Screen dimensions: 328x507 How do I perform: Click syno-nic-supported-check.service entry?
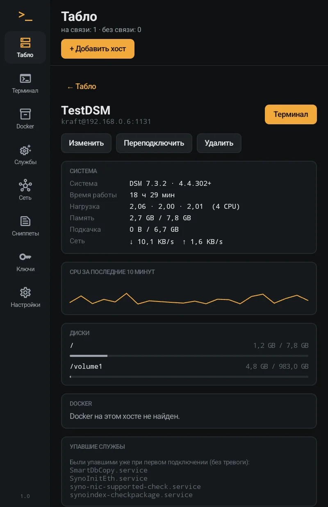click(135, 486)
